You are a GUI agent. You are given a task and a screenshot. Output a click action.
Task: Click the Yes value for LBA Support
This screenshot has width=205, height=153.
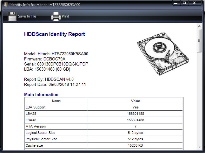(x=136, y=107)
